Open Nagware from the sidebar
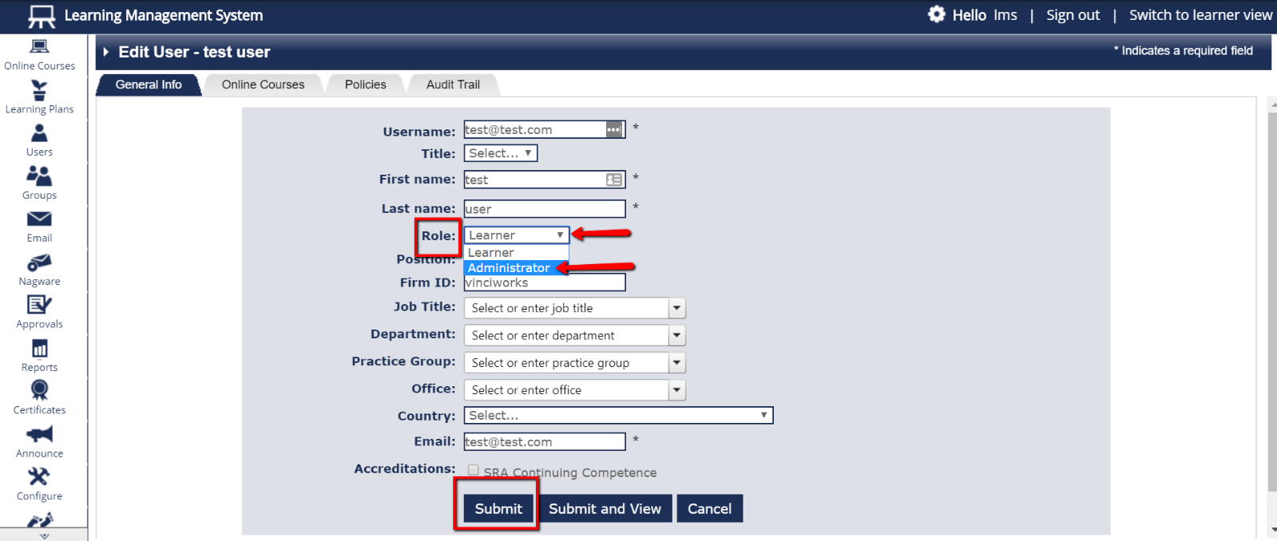 pos(39,270)
